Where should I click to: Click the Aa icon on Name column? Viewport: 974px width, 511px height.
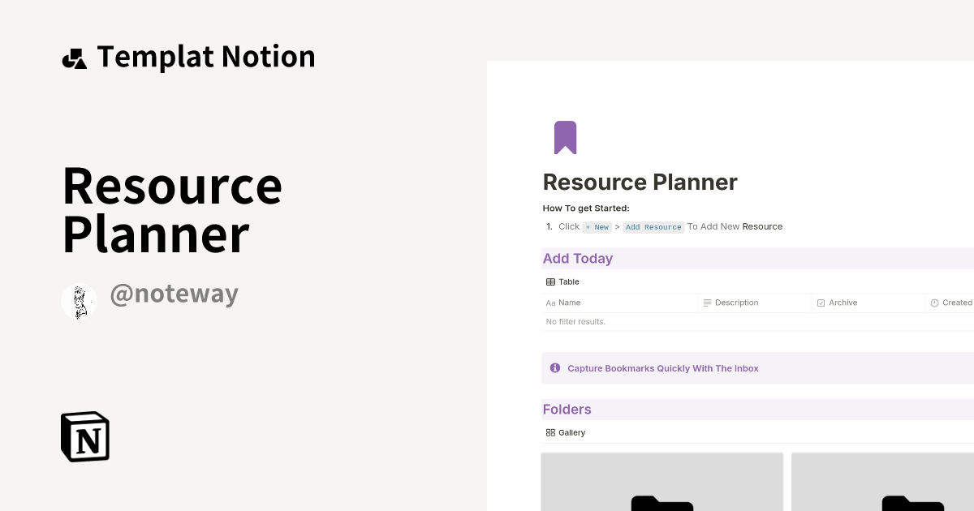pos(550,303)
